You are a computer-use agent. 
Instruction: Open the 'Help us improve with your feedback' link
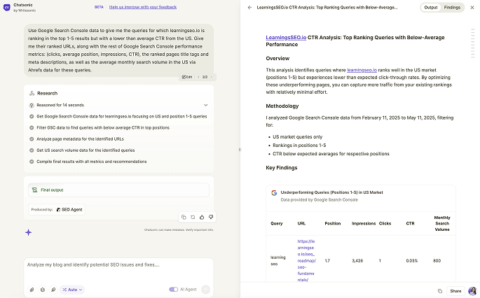tap(143, 7)
